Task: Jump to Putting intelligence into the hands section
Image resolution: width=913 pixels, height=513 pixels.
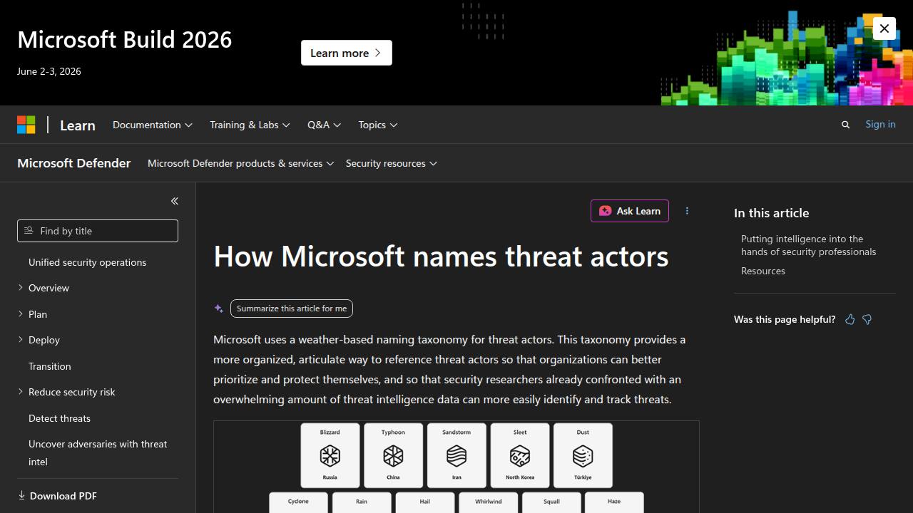Action: [x=809, y=245]
